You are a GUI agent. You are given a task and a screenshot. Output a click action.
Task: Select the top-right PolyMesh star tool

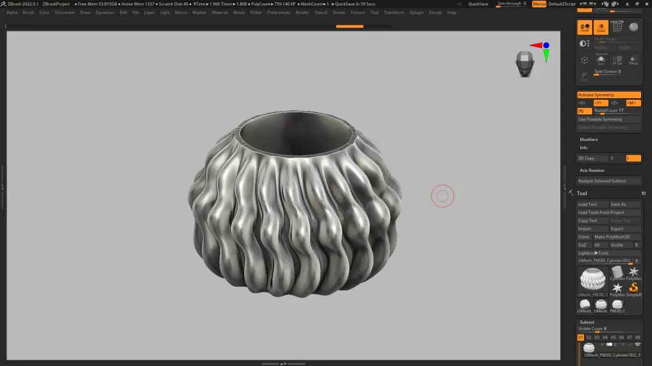click(634, 273)
